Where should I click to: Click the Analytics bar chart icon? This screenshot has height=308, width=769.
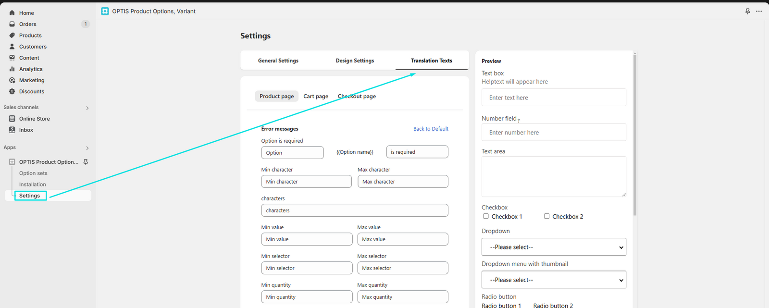point(12,69)
